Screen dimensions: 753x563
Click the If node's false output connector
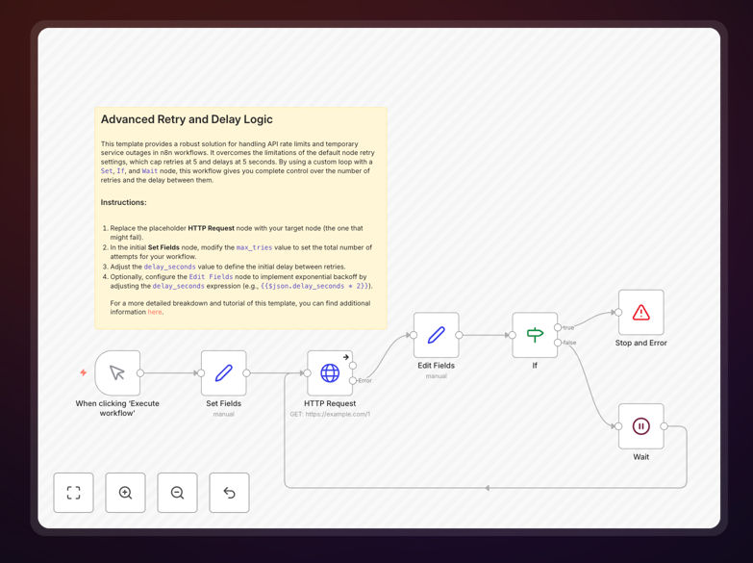pyautogui.click(x=558, y=343)
